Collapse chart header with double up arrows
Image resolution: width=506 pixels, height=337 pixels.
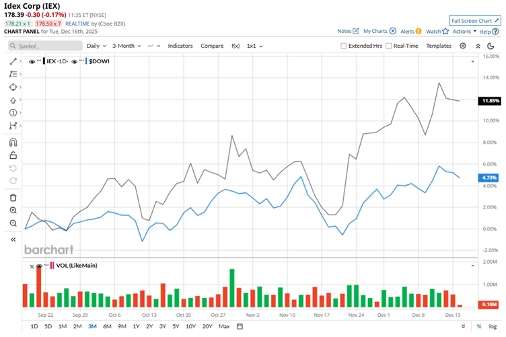click(478, 46)
